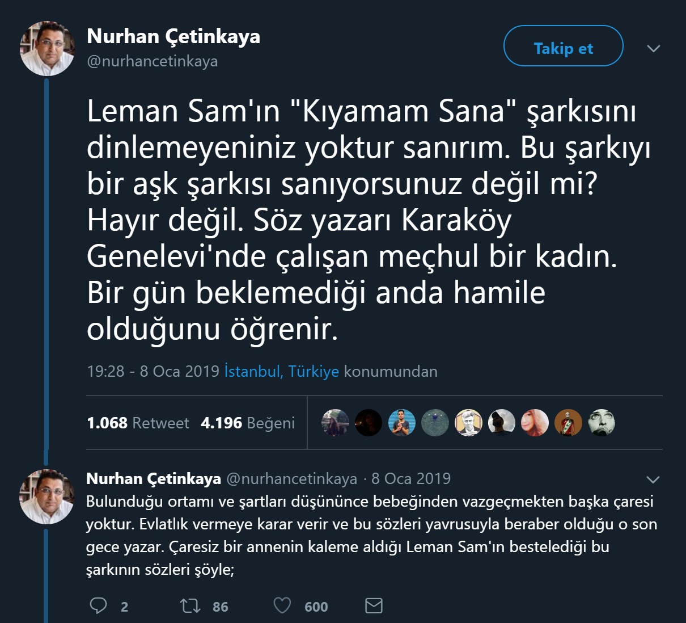Open the İstanbul, Türkiye location link

tap(282, 371)
